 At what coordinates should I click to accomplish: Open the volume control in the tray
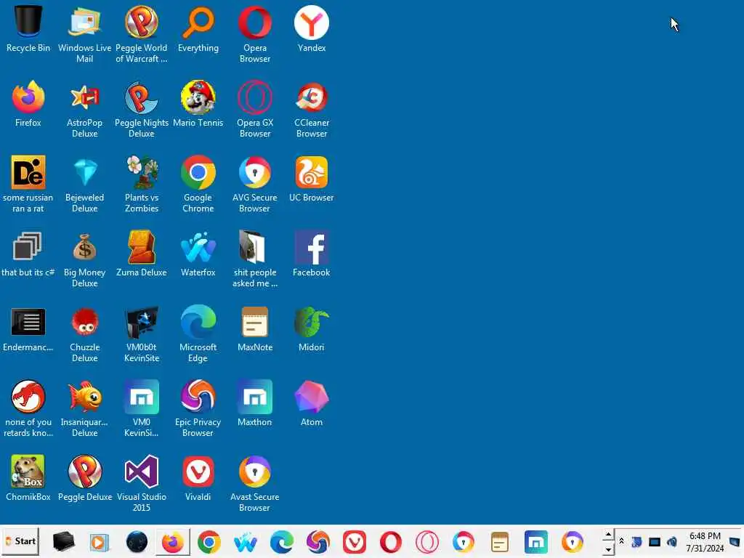671,542
